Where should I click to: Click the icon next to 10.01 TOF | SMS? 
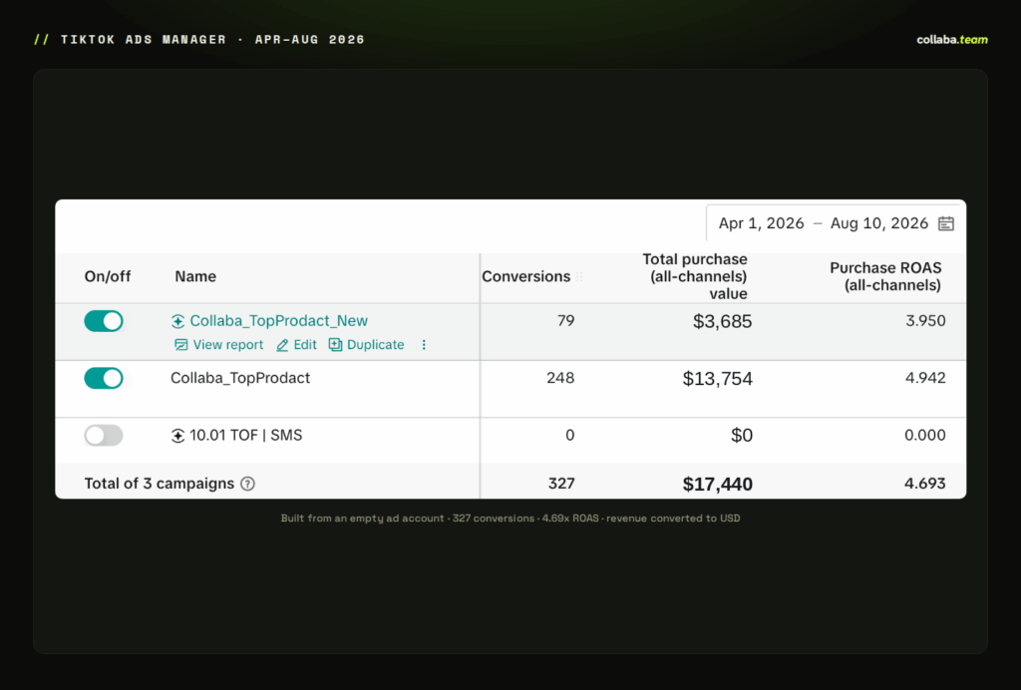[x=177, y=436]
